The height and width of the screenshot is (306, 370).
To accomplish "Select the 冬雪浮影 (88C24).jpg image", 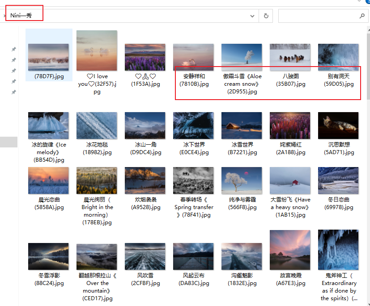I will coord(48,256).
